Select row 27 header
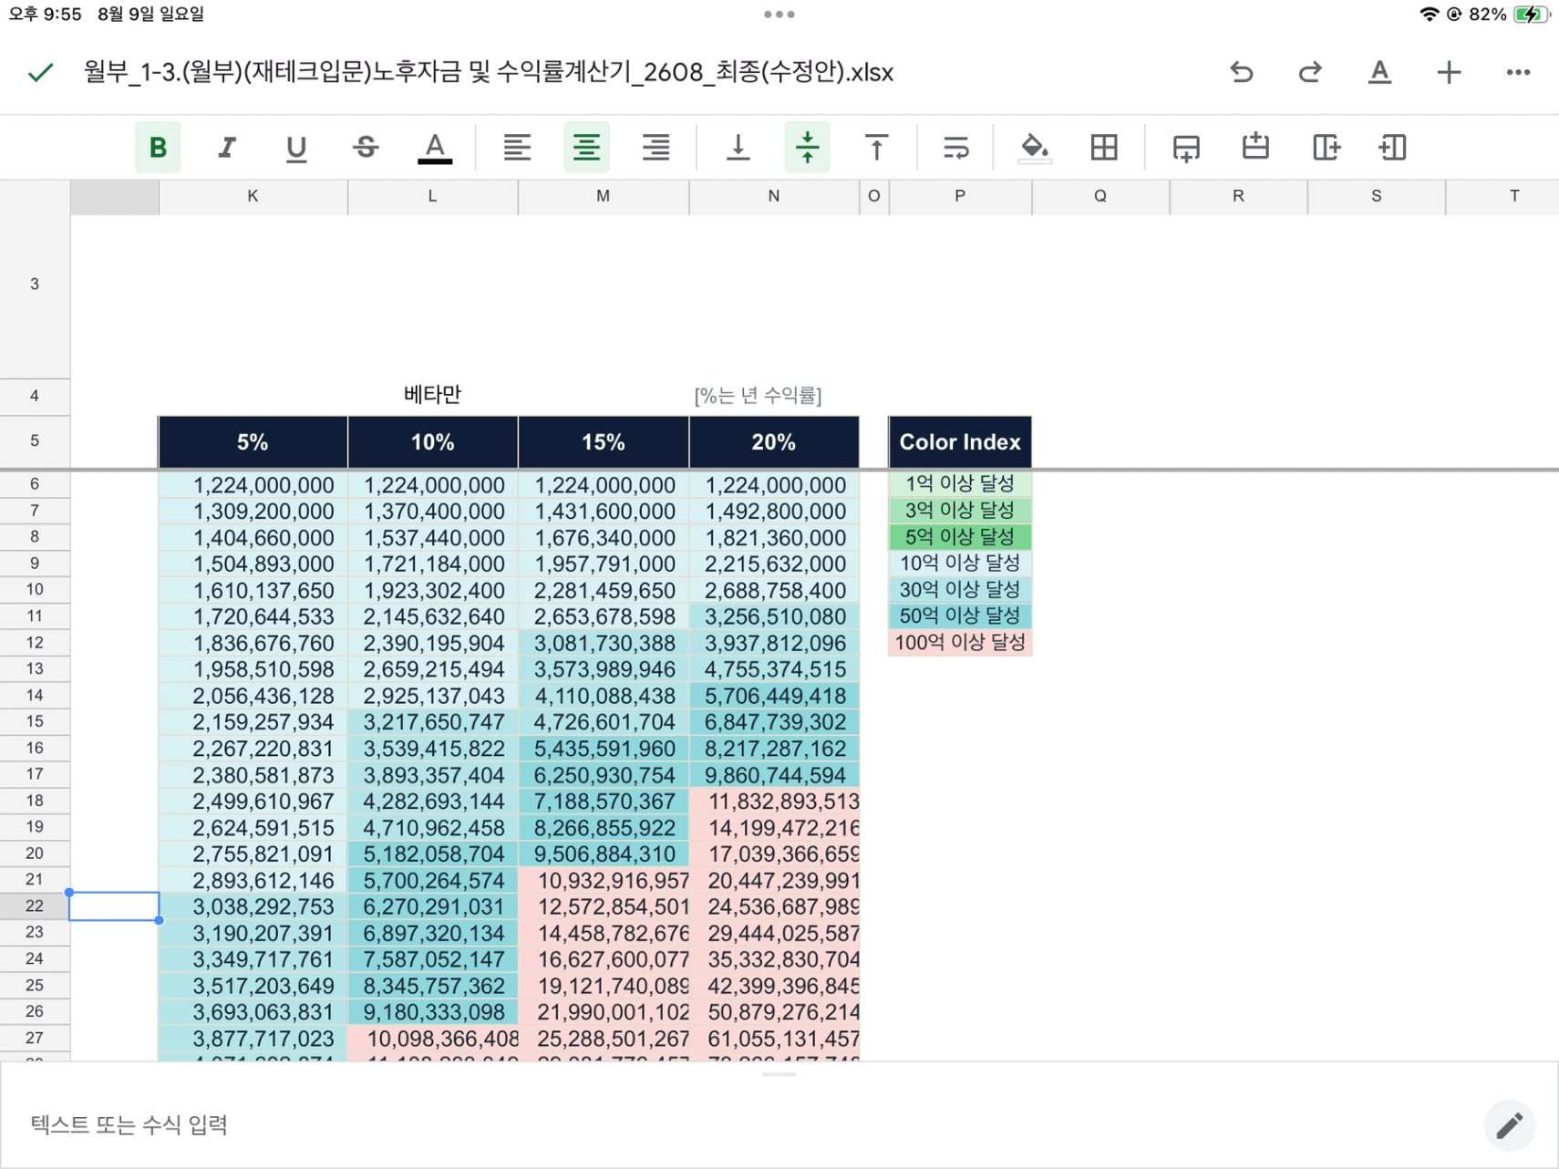 35,1038
